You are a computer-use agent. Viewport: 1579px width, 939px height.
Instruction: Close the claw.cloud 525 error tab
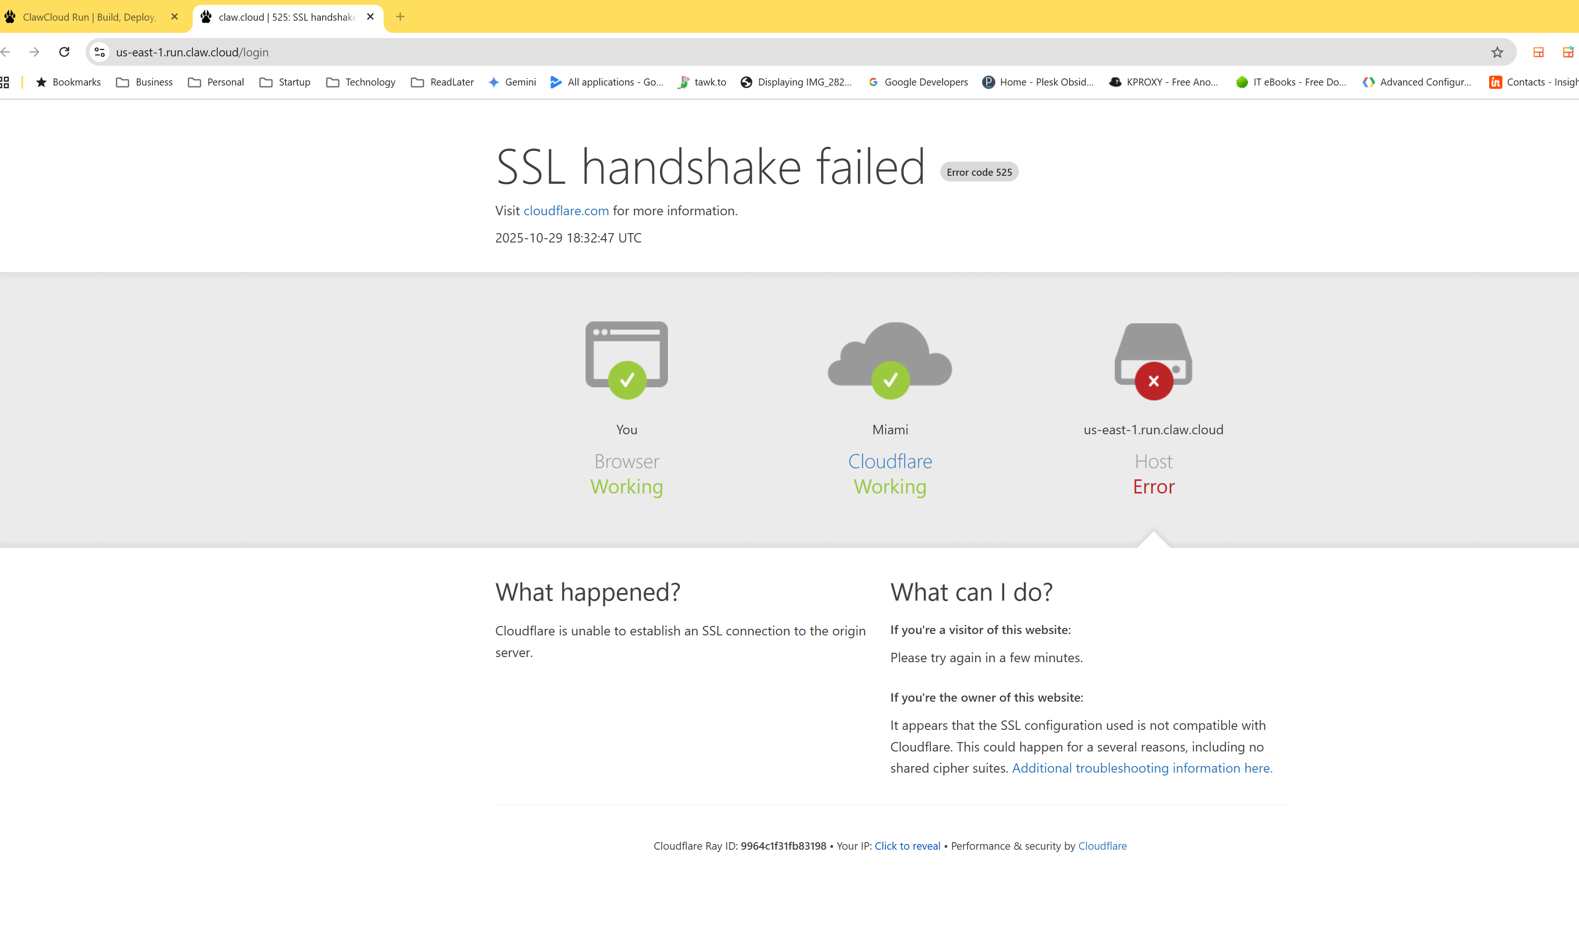[370, 17]
